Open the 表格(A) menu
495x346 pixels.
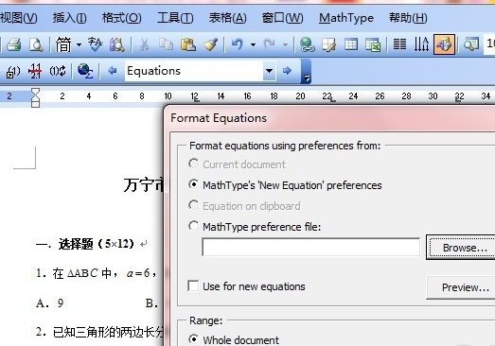[227, 18]
